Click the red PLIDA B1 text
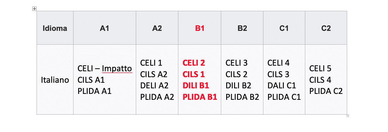 (x=200, y=97)
